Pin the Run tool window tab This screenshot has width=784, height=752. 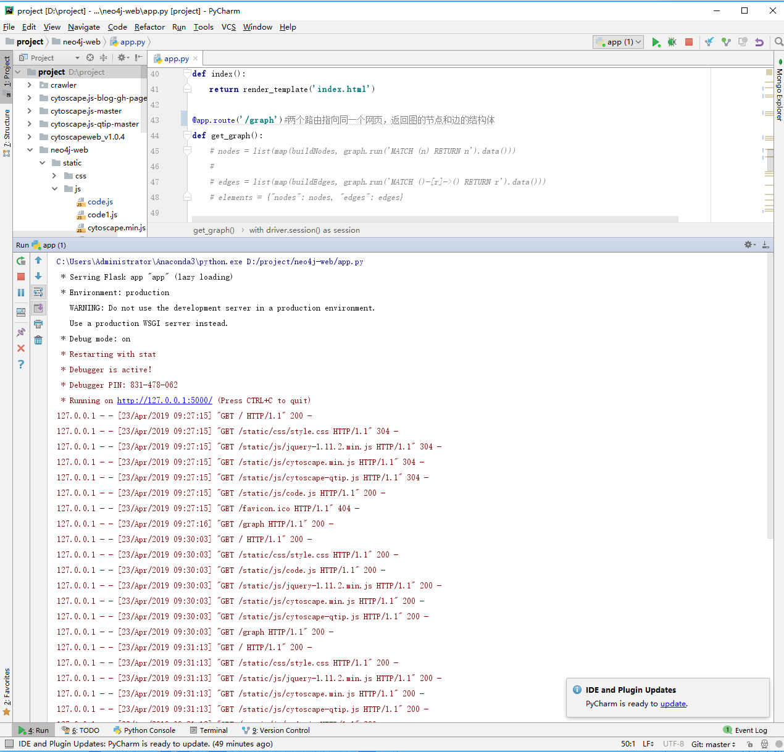[20, 332]
